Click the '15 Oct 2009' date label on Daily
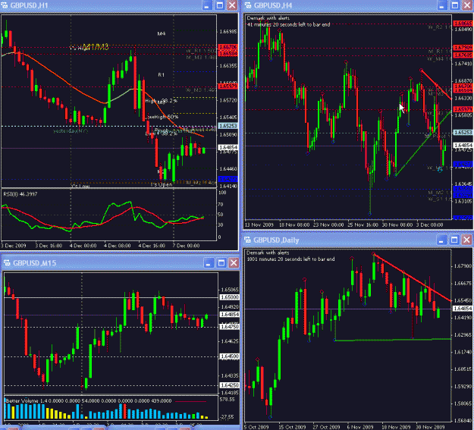 (292, 427)
